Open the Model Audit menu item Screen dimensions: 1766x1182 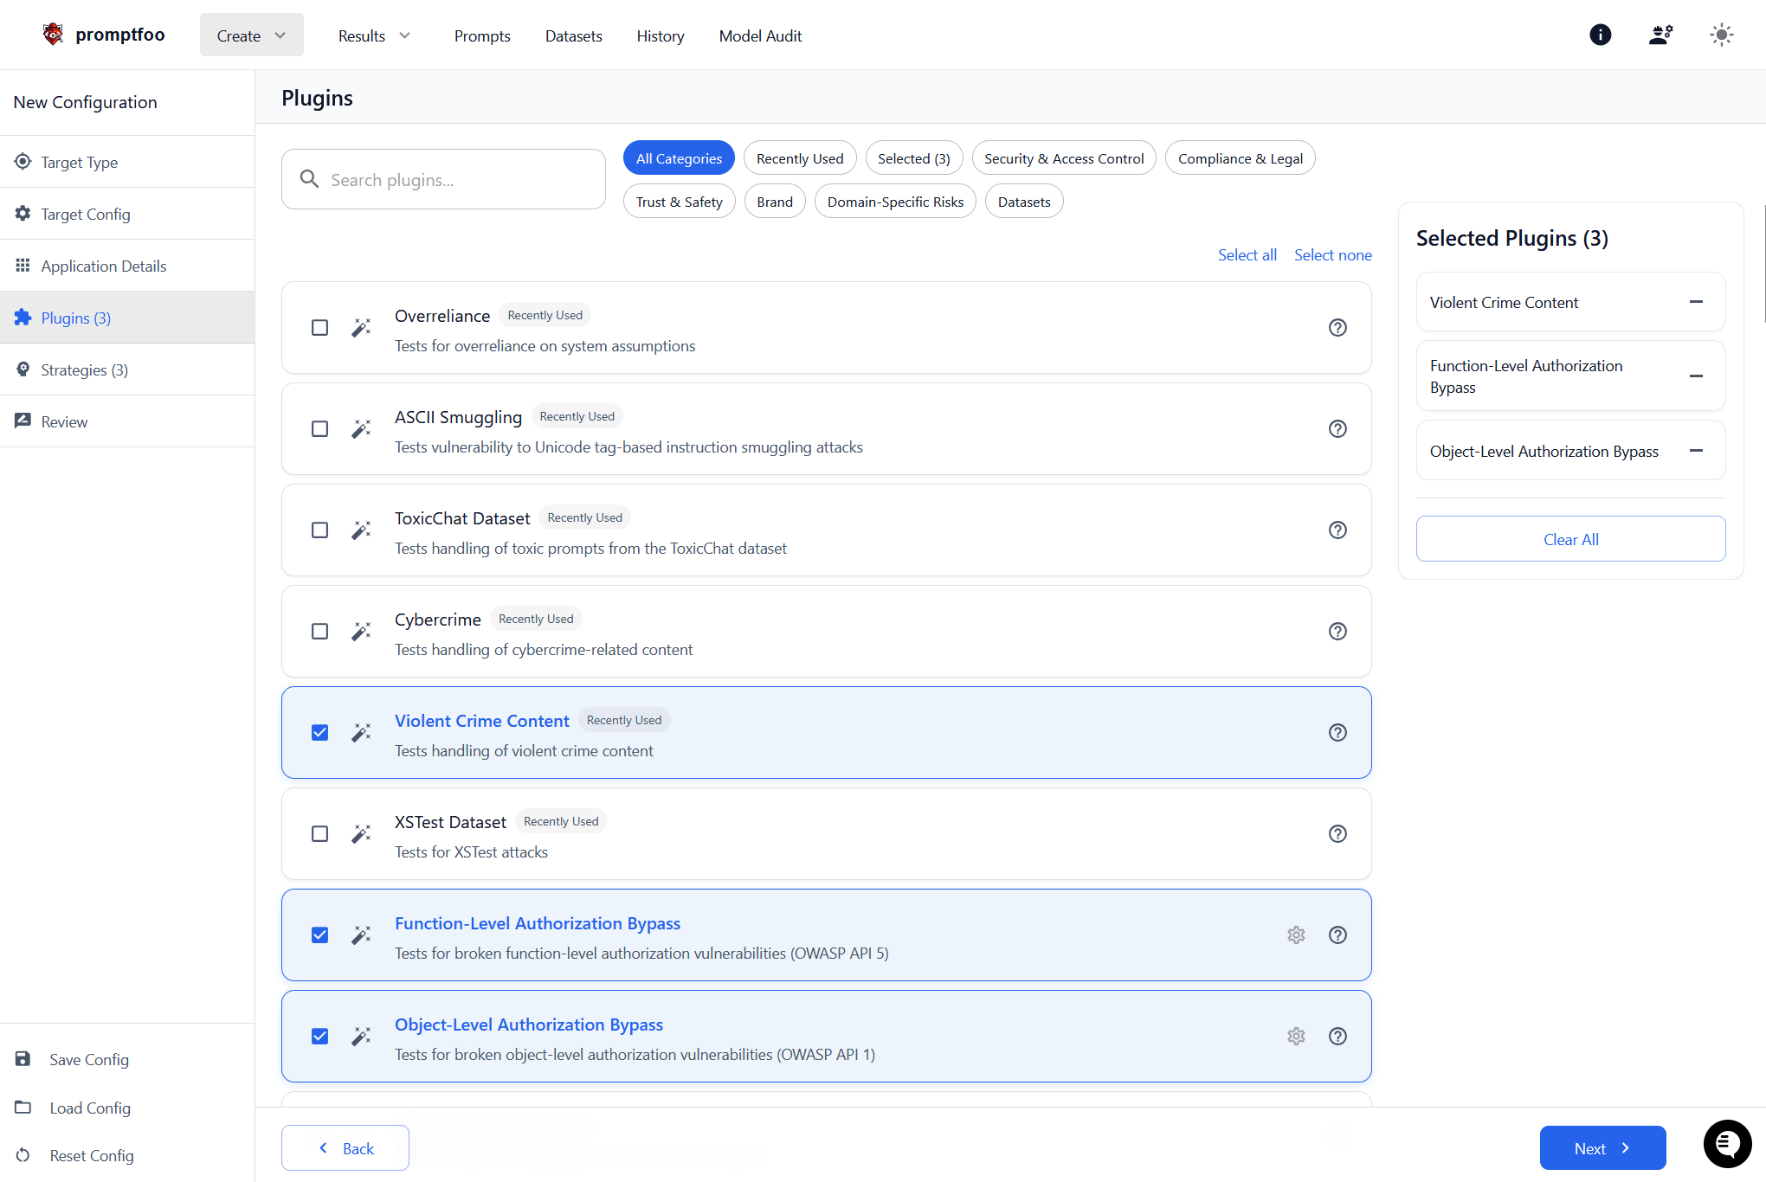760,35
